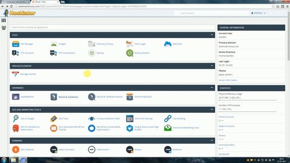This screenshot has width=290, height=163.
Task: Open Remote MySQL icon
Action: (x=130, y=96)
